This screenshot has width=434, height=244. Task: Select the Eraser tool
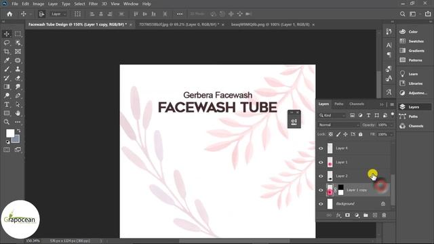coord(18,78)
